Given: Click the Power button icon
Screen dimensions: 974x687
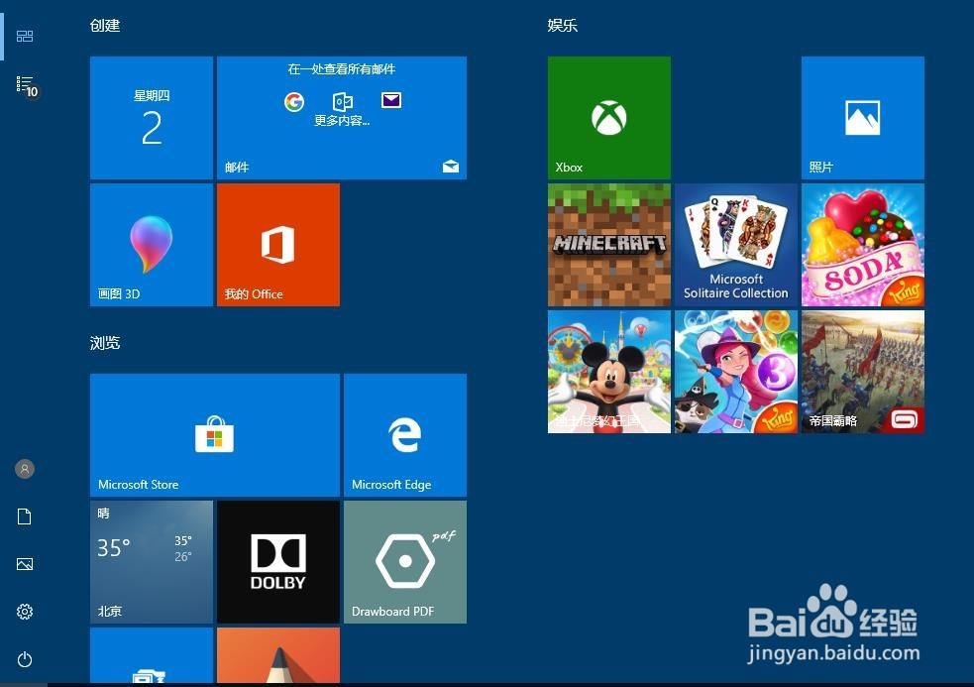Looking at the screenshot, I should click(25, 659).
